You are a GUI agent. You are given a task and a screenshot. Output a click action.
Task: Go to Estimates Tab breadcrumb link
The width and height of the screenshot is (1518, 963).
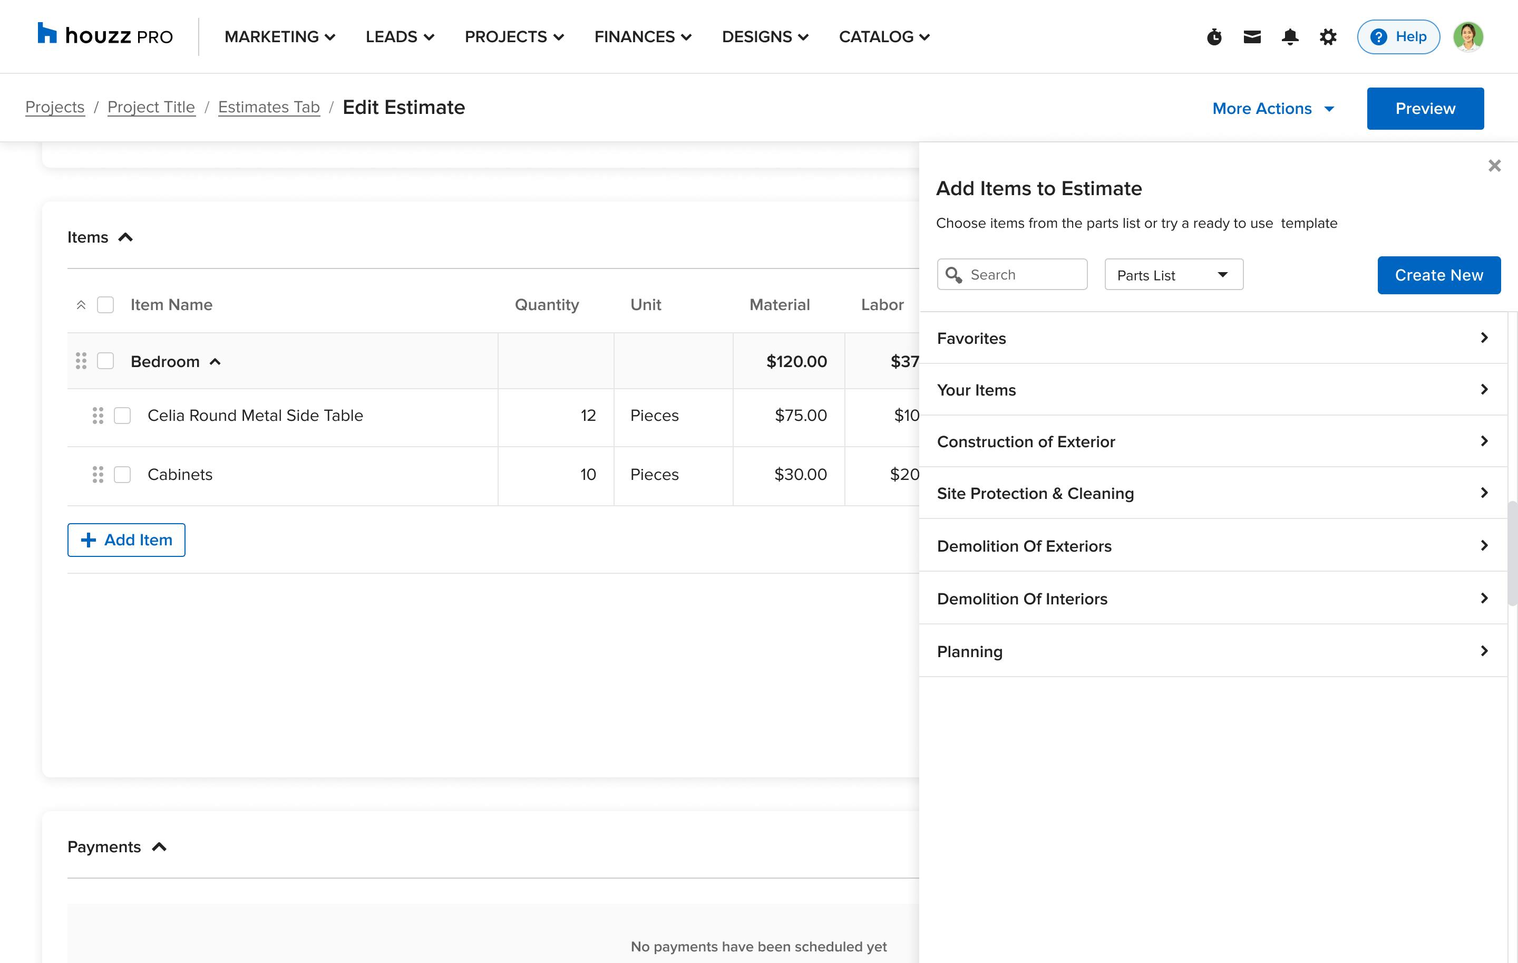pyautogui.click(x=269, y=107)
